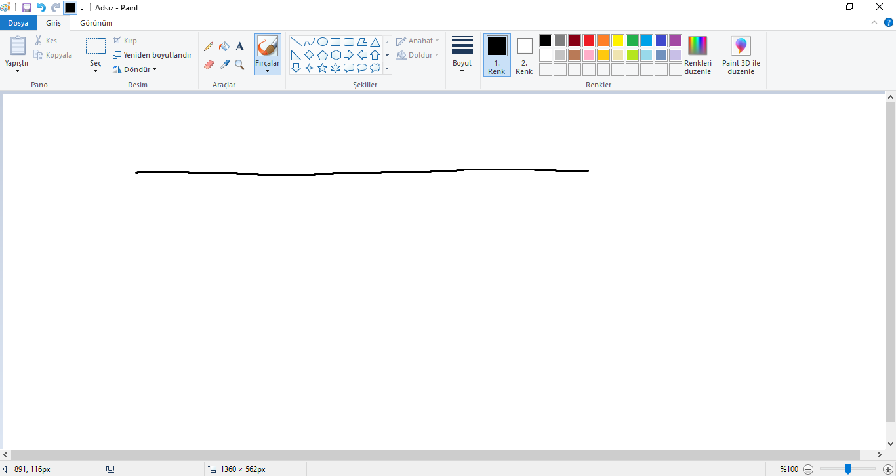Select the Eraser tool
The height and width of the screenshot is (476, 896).
tap(209, 65)
